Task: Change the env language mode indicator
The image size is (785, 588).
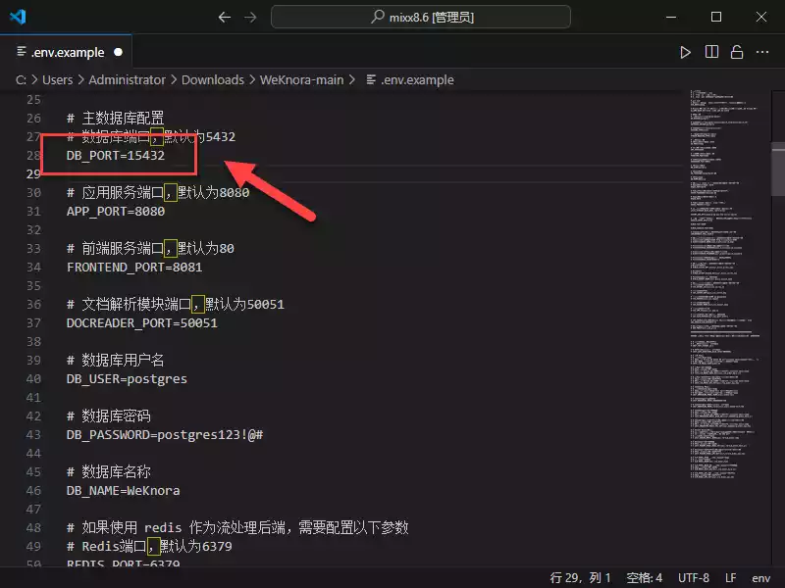Action: pyautogui.click(x=759, y=577)
